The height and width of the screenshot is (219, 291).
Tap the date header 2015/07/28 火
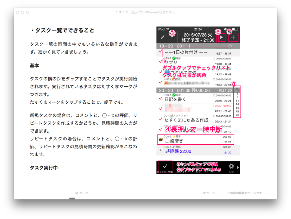point(198,35)
